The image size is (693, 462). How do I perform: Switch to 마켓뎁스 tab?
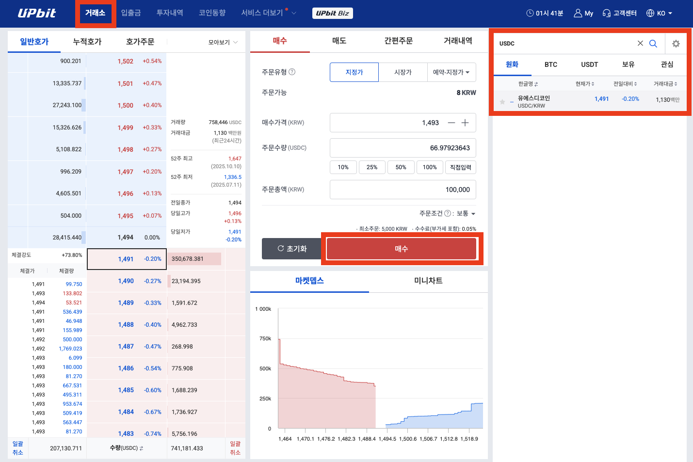tap(309, 281)
